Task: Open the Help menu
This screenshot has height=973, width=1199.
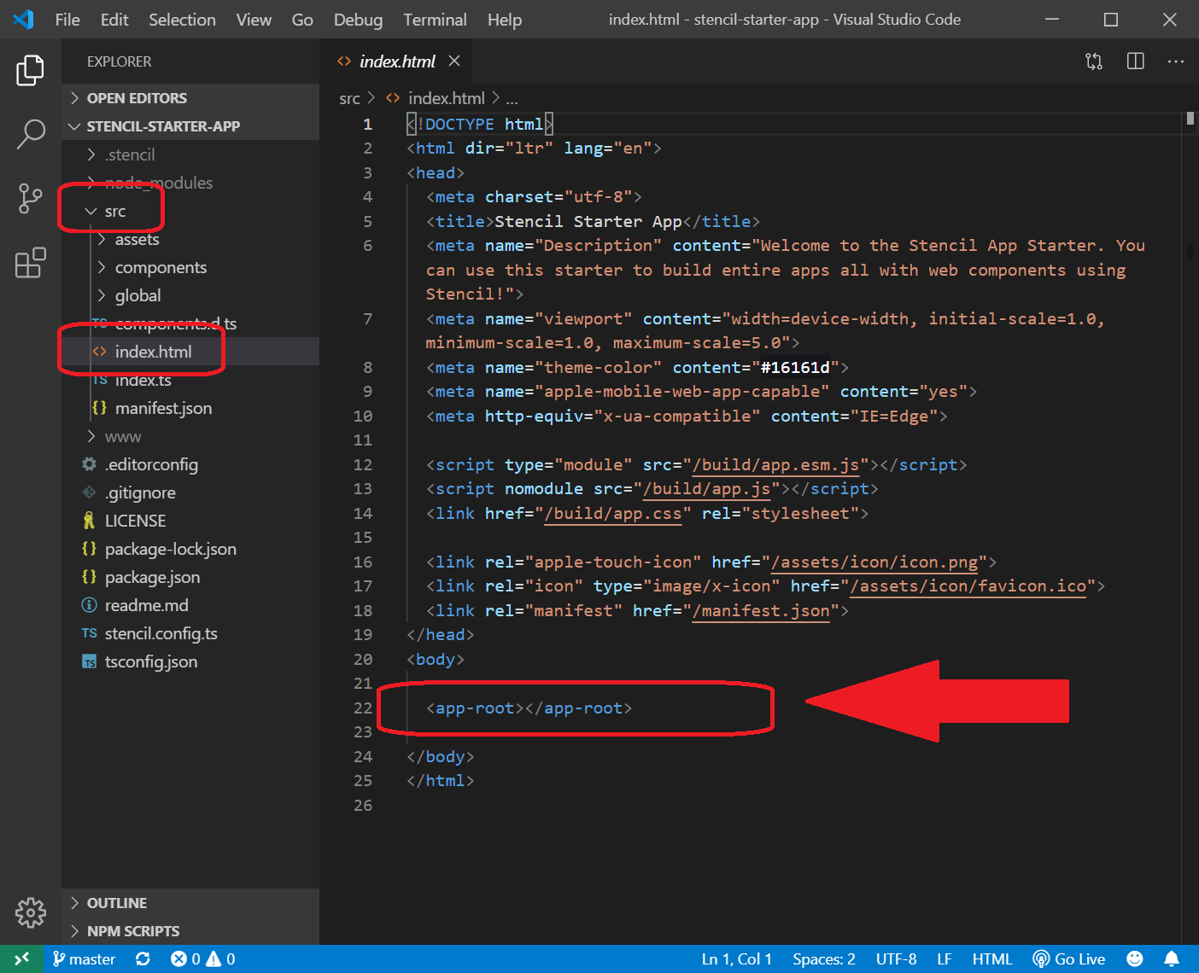Action: tap(505, 20)
